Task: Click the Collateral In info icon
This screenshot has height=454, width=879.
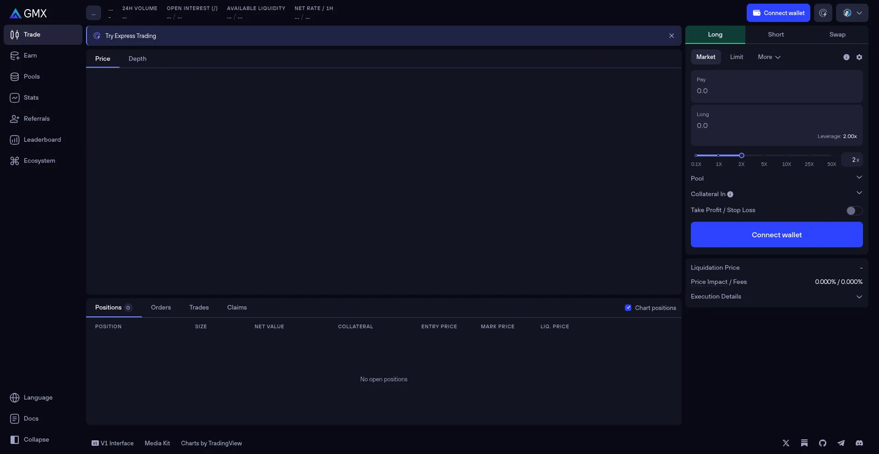Action: point(730,194)
